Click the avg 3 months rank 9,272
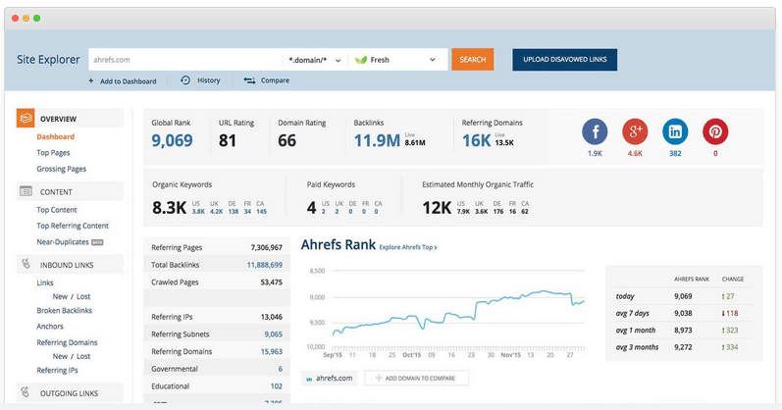 (683, 347)
